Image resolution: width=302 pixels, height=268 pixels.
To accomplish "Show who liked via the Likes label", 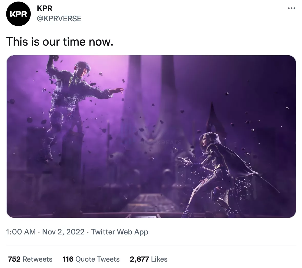I will tap(159, 259).
